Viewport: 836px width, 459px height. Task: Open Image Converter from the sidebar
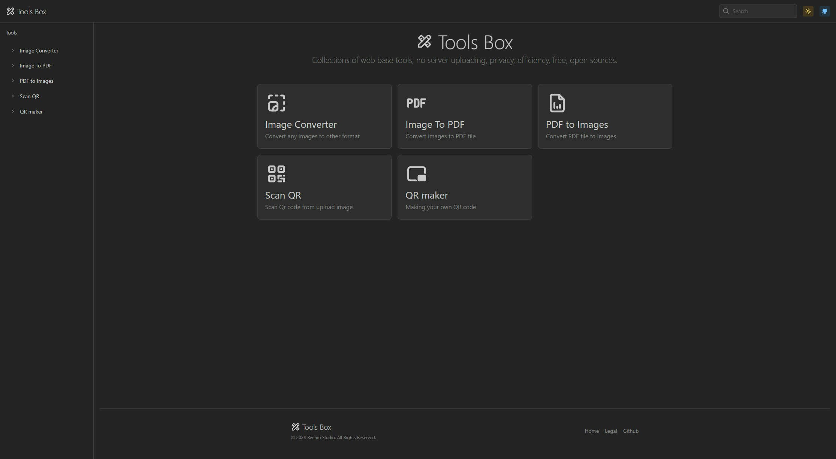coord(39,51)
